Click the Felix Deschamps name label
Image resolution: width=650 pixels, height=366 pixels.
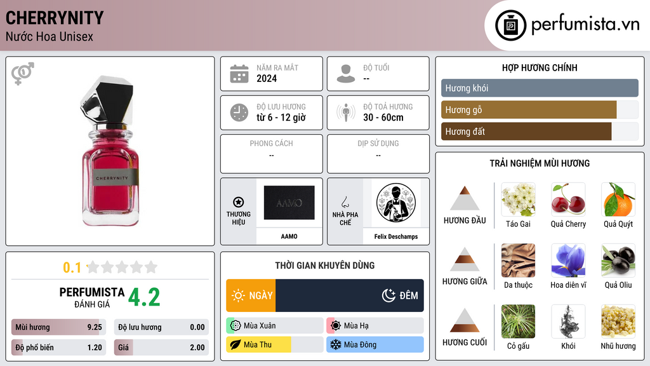pos(396,236)
